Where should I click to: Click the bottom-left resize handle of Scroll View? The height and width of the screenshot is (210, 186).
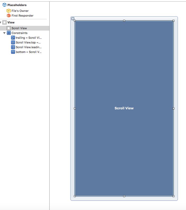pos(75,196)
